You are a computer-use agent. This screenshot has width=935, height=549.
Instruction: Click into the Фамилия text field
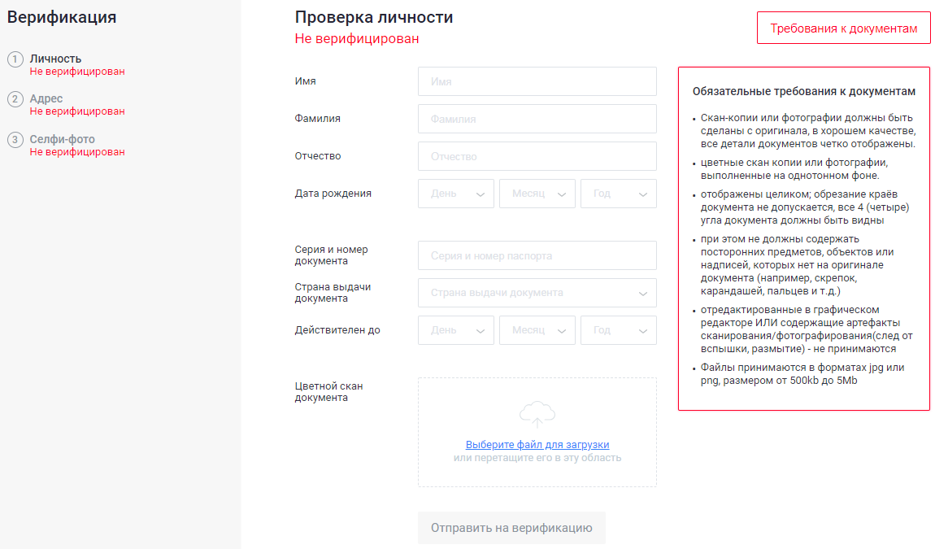click(x=537, y=119)
